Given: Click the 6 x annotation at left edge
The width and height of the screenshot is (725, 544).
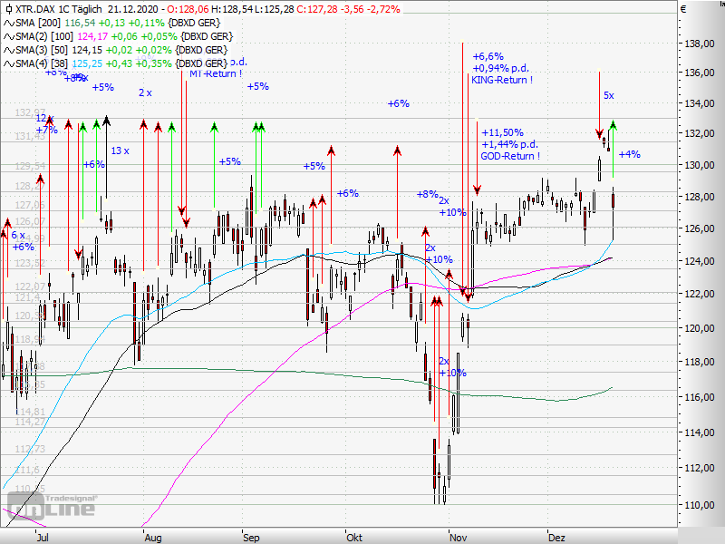Looking at the screenshot, I should point(18,235).
